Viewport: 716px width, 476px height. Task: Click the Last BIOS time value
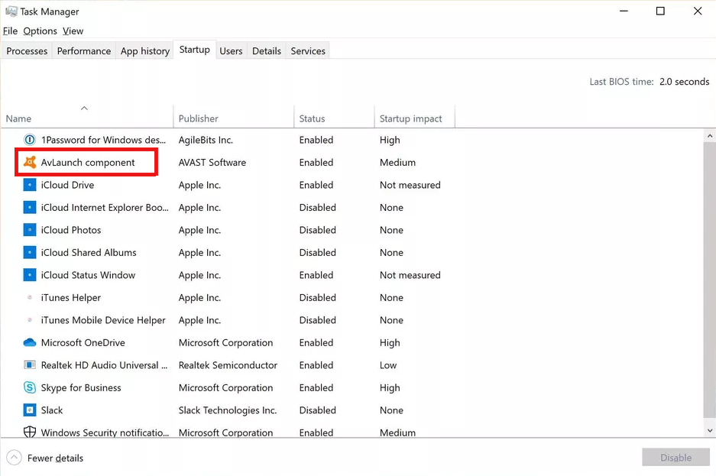coord(684,81)
